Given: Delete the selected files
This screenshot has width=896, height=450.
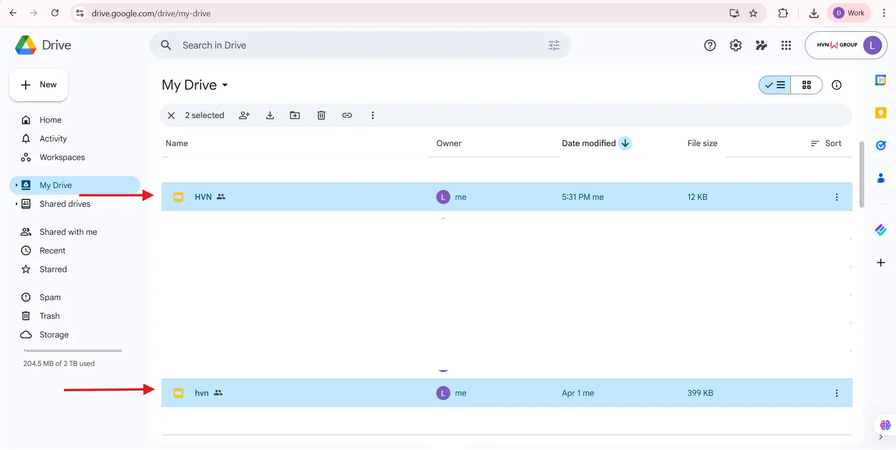Looking at the screenshot, I should 321,115.
